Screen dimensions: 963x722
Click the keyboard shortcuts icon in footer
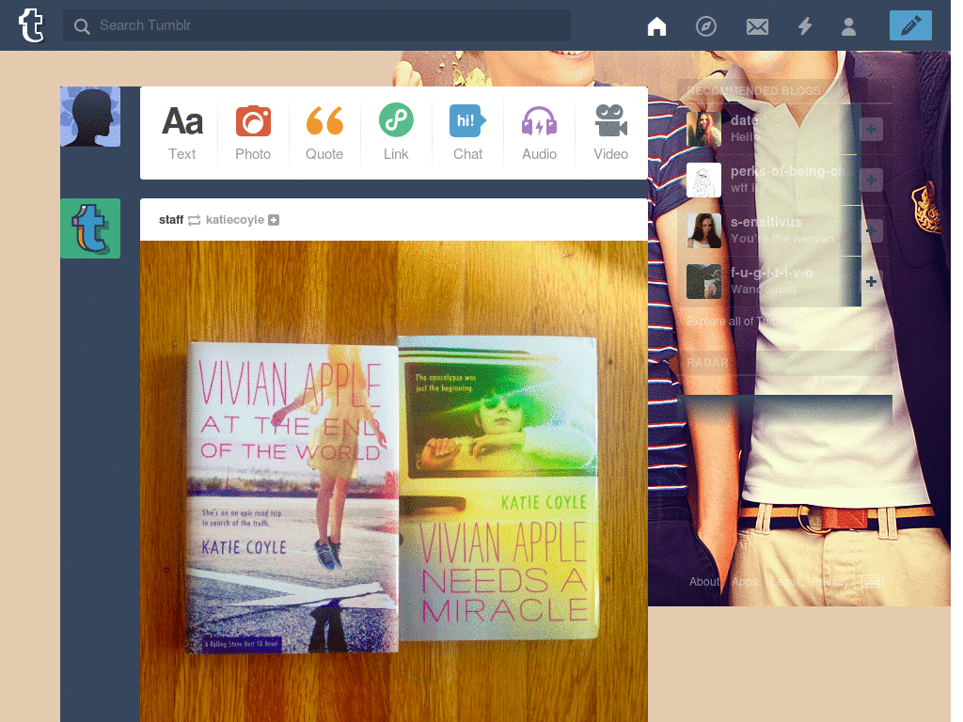pos(872,581)
